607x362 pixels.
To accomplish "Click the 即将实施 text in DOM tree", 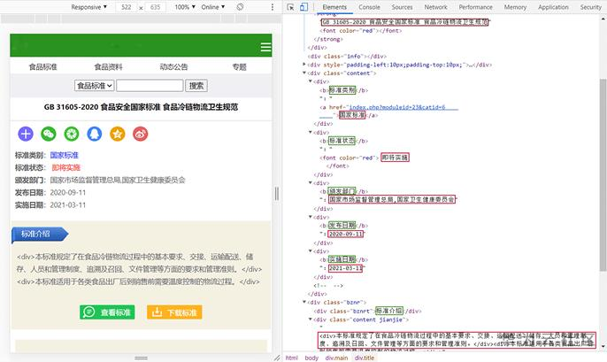I will tap(395, 158).
